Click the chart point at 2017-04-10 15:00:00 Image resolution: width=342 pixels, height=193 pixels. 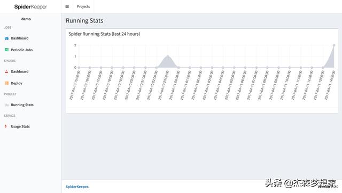point(79,68)
